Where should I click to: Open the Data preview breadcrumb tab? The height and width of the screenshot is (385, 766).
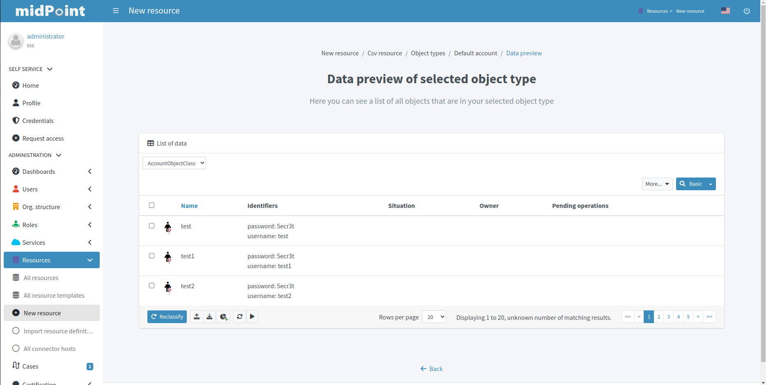[524, 53]
